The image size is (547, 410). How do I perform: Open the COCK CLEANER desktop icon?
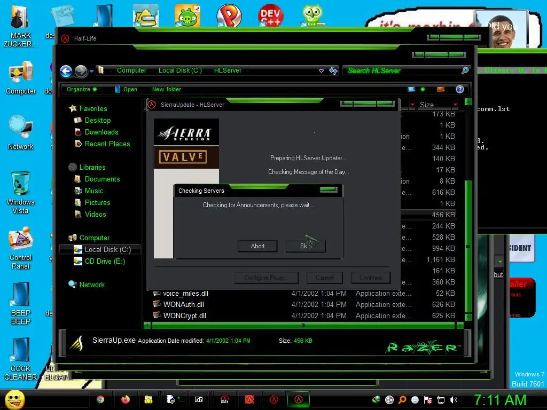tap(21, 359)
